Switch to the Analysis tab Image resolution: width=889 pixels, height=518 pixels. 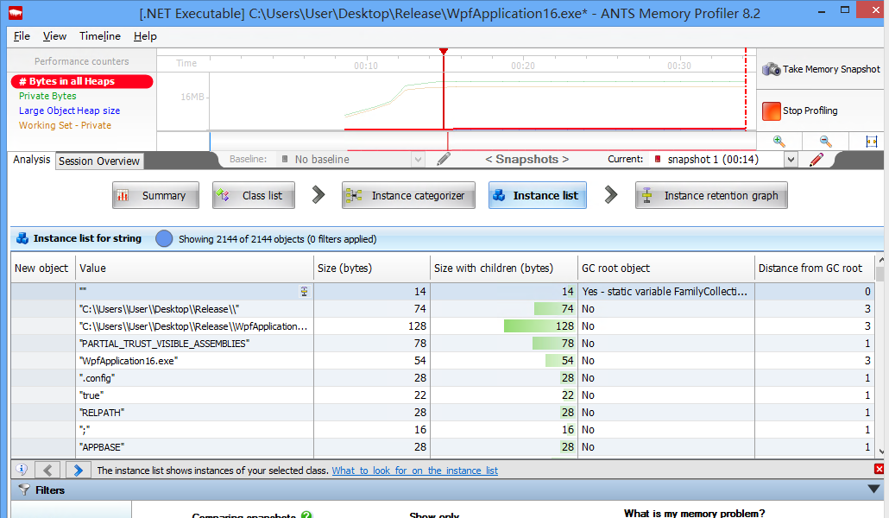point(32,160)
